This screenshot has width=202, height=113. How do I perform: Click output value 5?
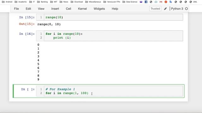pos(38,64)
